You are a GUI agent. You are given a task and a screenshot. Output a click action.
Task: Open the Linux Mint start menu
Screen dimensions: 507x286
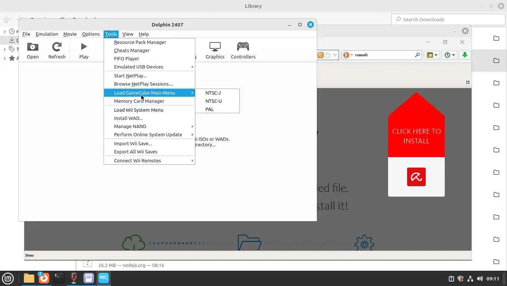click(8, 278)
